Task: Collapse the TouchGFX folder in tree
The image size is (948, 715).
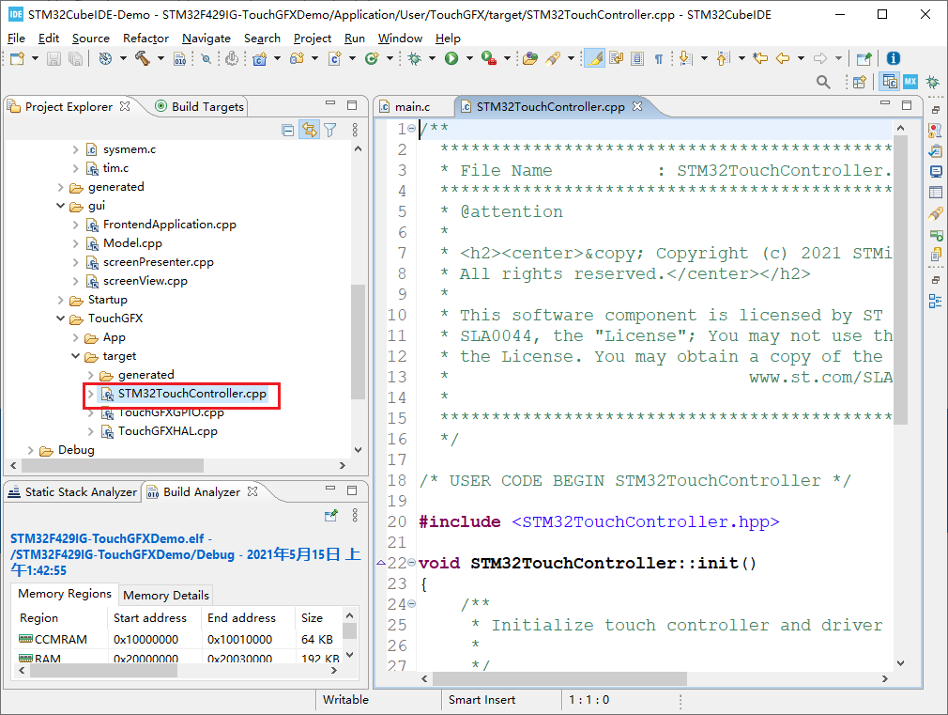Action: point(60,319)
